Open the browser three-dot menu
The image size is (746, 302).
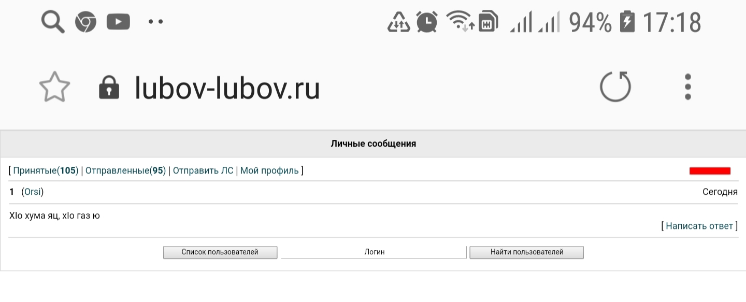pyautogui.click(x=687, y=87)
